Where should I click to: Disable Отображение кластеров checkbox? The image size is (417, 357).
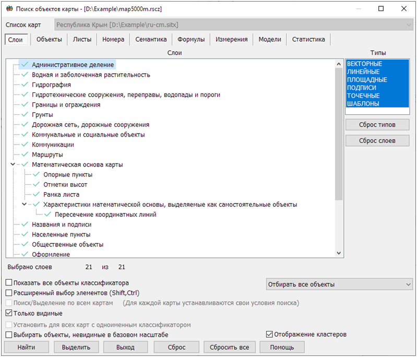(270, 334)
